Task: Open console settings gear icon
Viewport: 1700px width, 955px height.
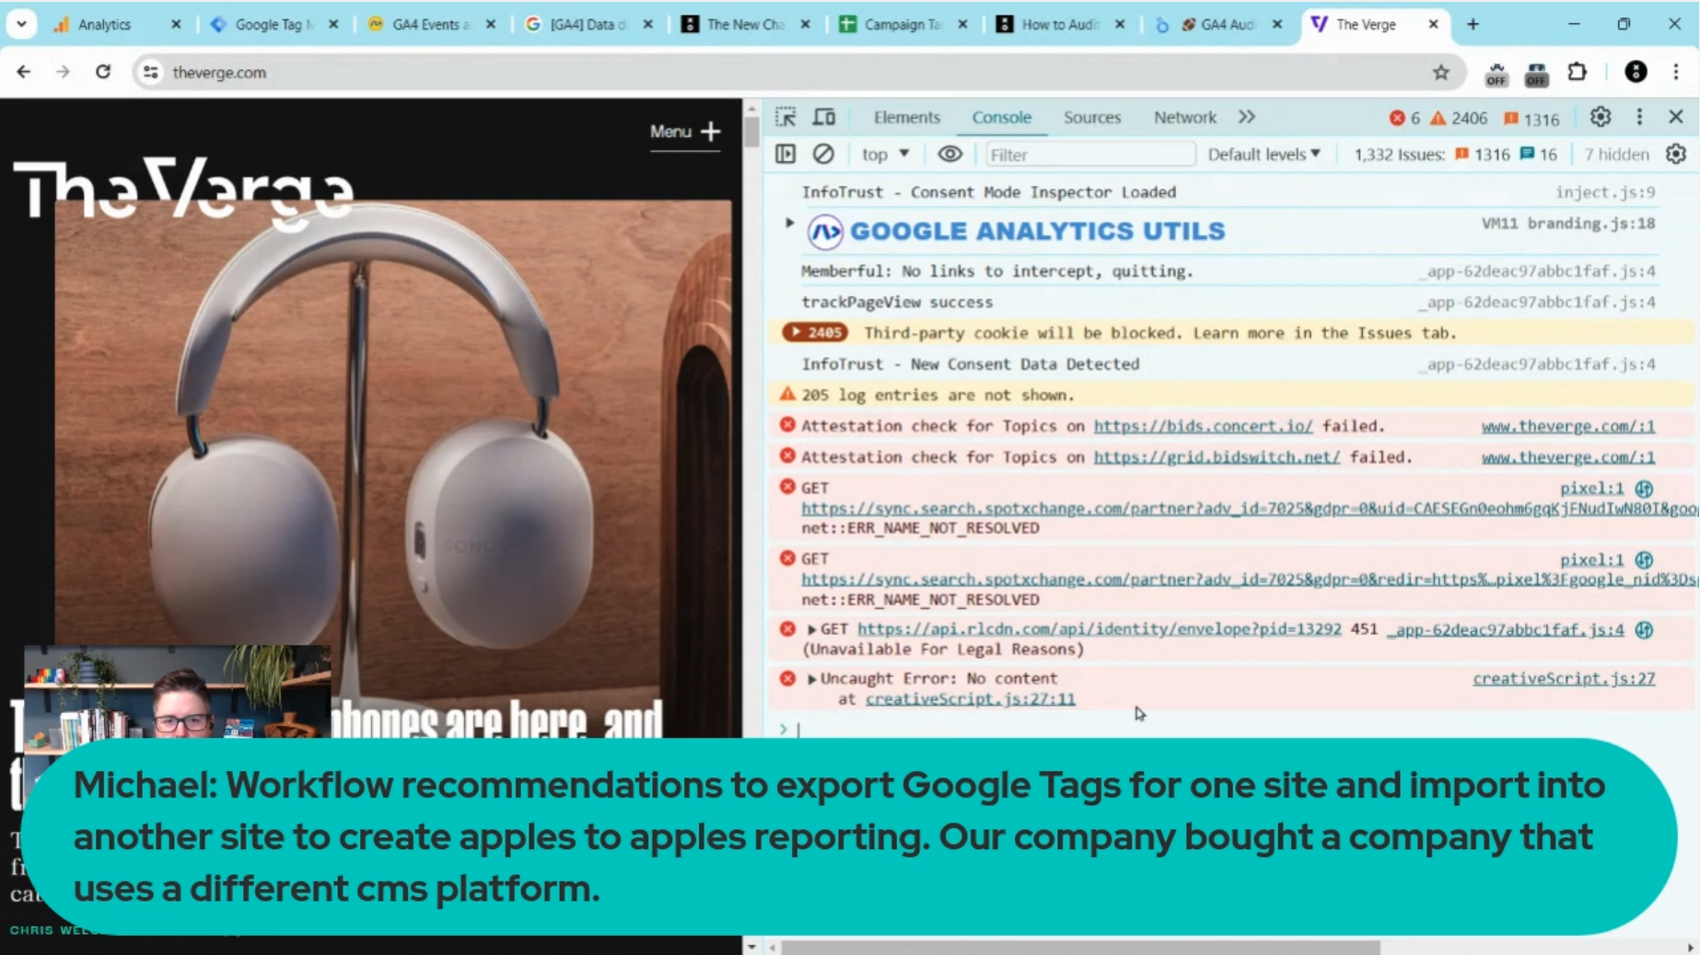Action: pos(1676,155)
